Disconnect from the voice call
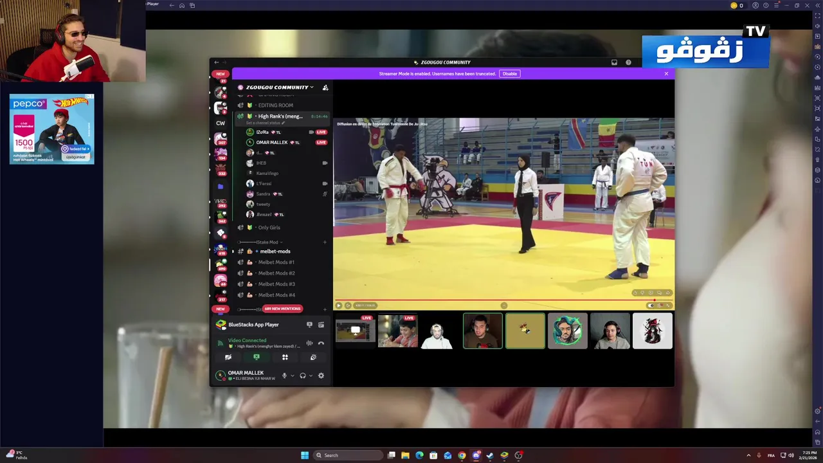The image size is (823, 463). pos(321,343)
